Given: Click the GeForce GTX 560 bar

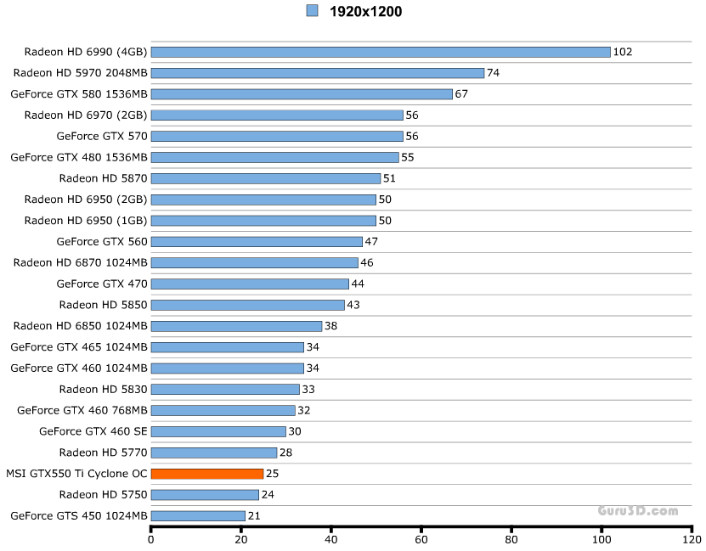Looking at the screenshot, I should point(257,242).
